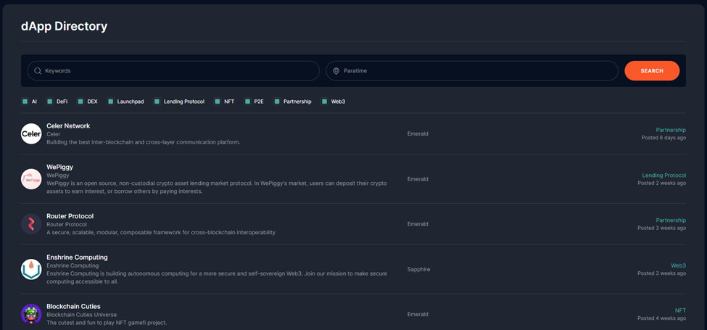
Task: Click the Blockchain Cuties avatar icon
Action: [31, 314]
